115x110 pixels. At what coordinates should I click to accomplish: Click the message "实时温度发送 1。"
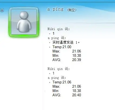coord(66,42)
